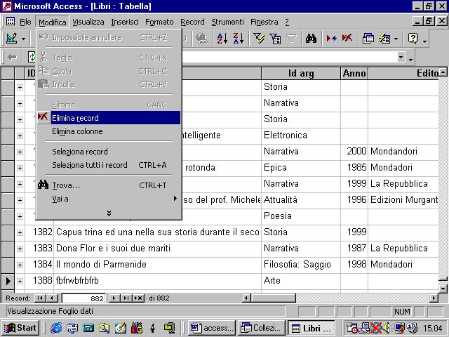This screenshot has width=449, height=337.
Task: Open the Record menu
Action: (192, 22)
